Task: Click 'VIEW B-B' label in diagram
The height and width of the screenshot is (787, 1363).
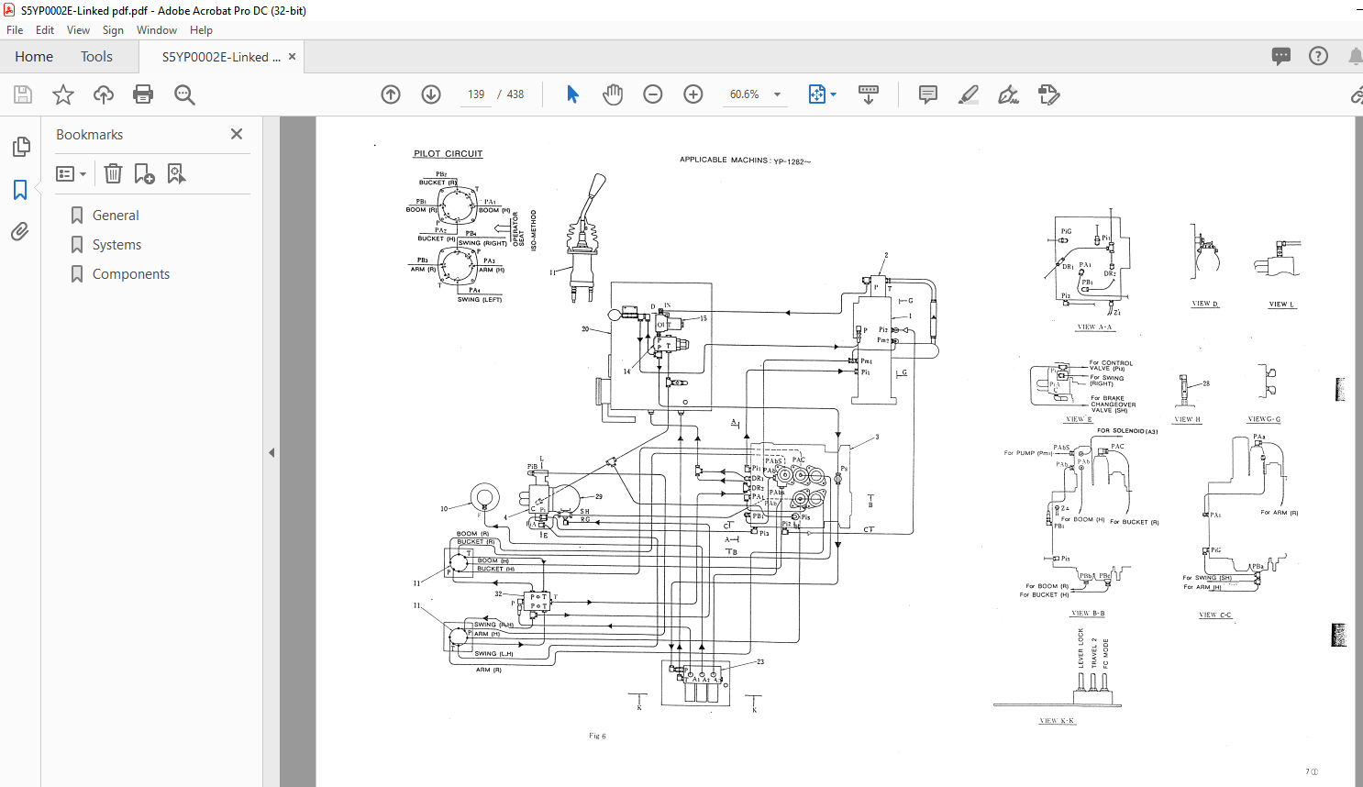Action: [x=1088, y=613]
